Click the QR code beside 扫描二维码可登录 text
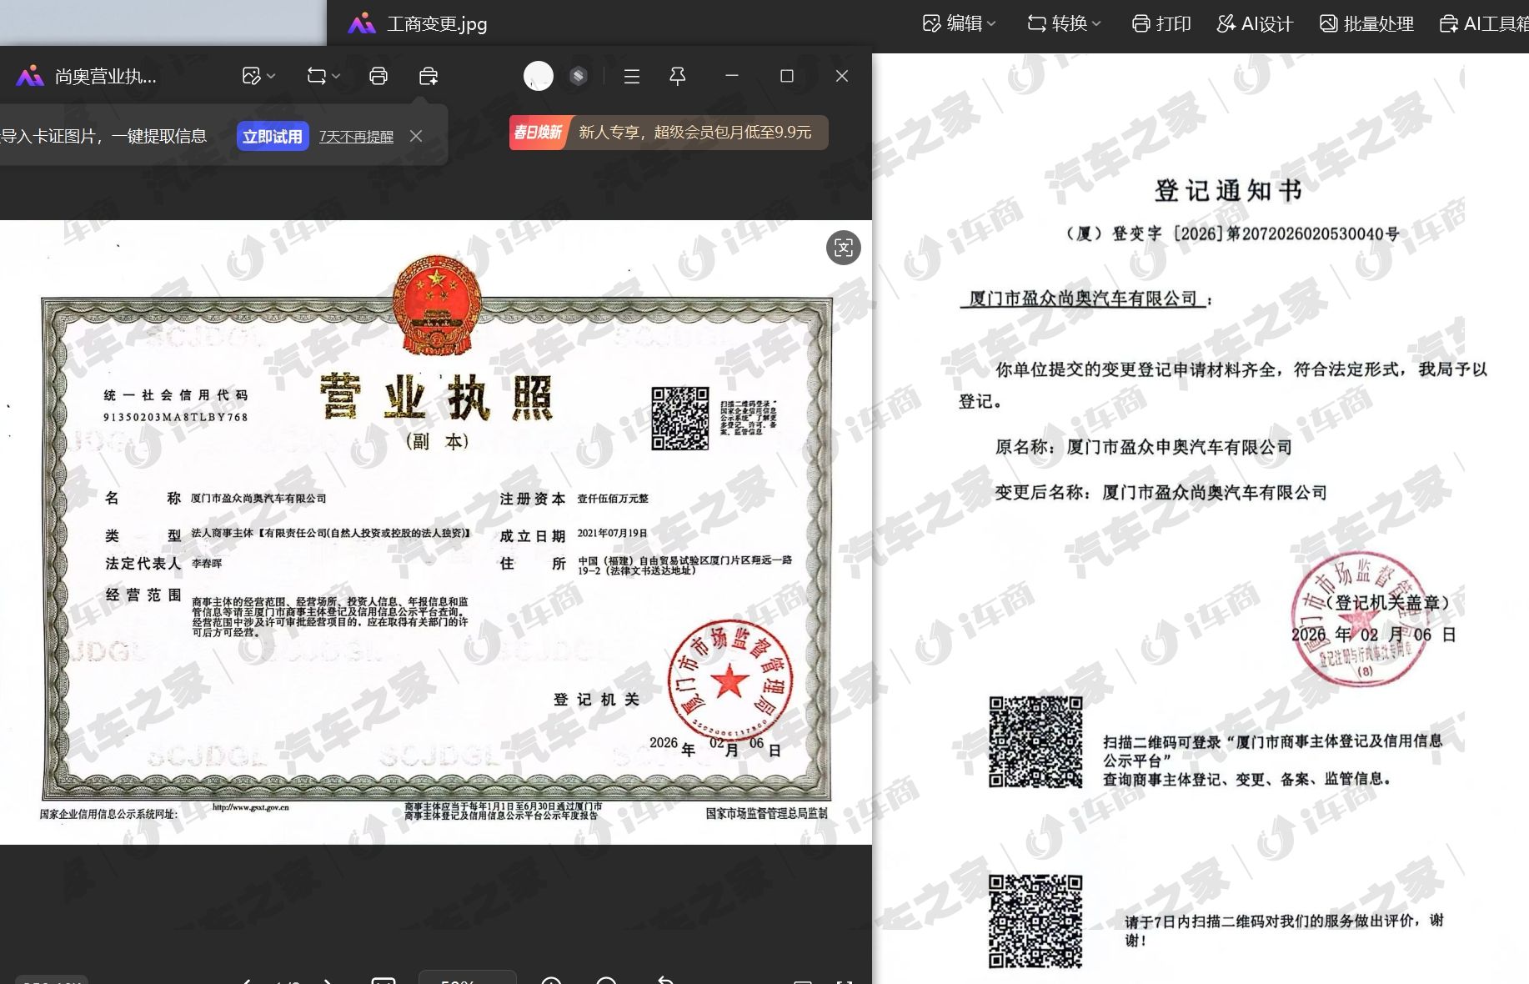The image size is (1529, 984). click(1035, 742)
